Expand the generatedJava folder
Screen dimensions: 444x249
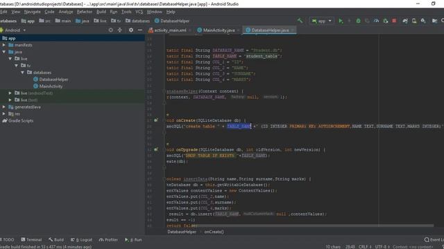coord(4,107)
